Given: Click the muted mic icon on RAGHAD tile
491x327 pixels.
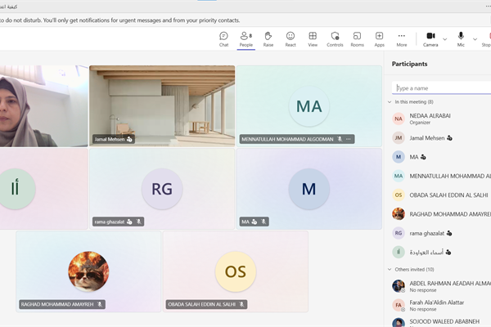Looking at the screenshot, I should point(100,304).
